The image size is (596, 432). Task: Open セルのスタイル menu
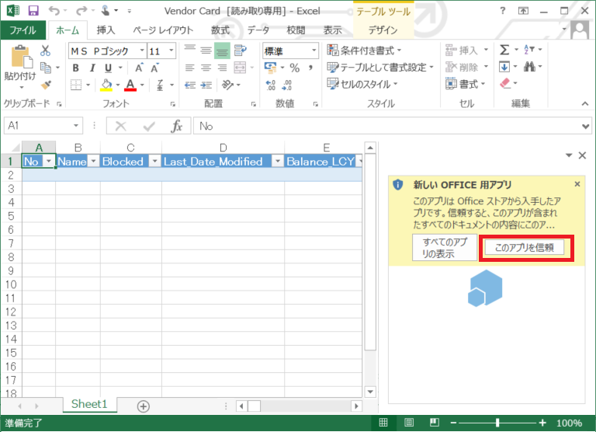pyautogui.click(x=362, y=84)
